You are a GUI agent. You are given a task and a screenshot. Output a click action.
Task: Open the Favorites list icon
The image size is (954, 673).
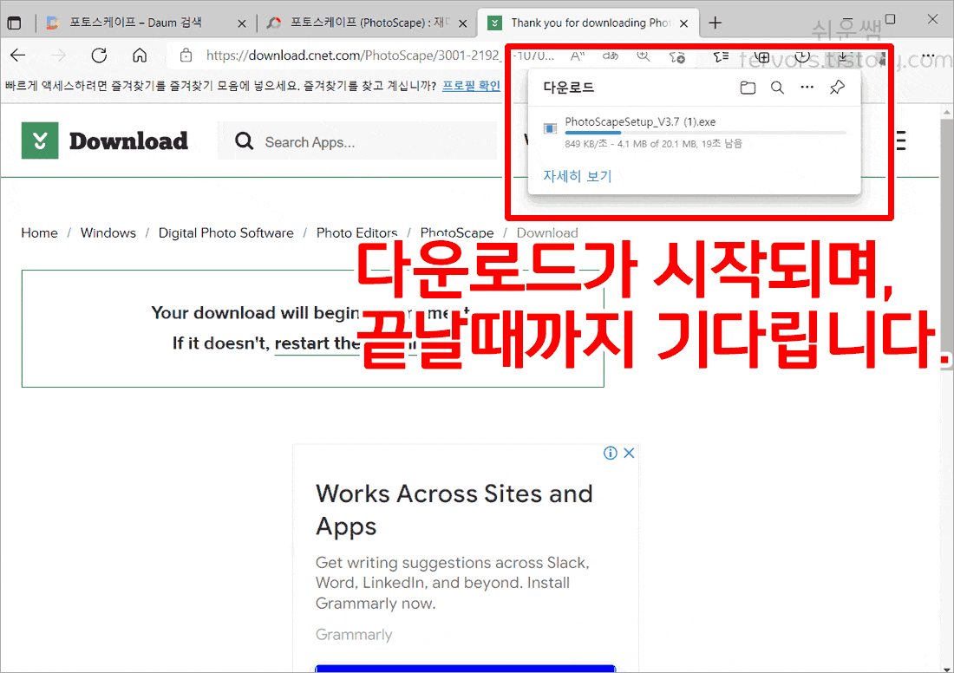(x=721, y=56)
